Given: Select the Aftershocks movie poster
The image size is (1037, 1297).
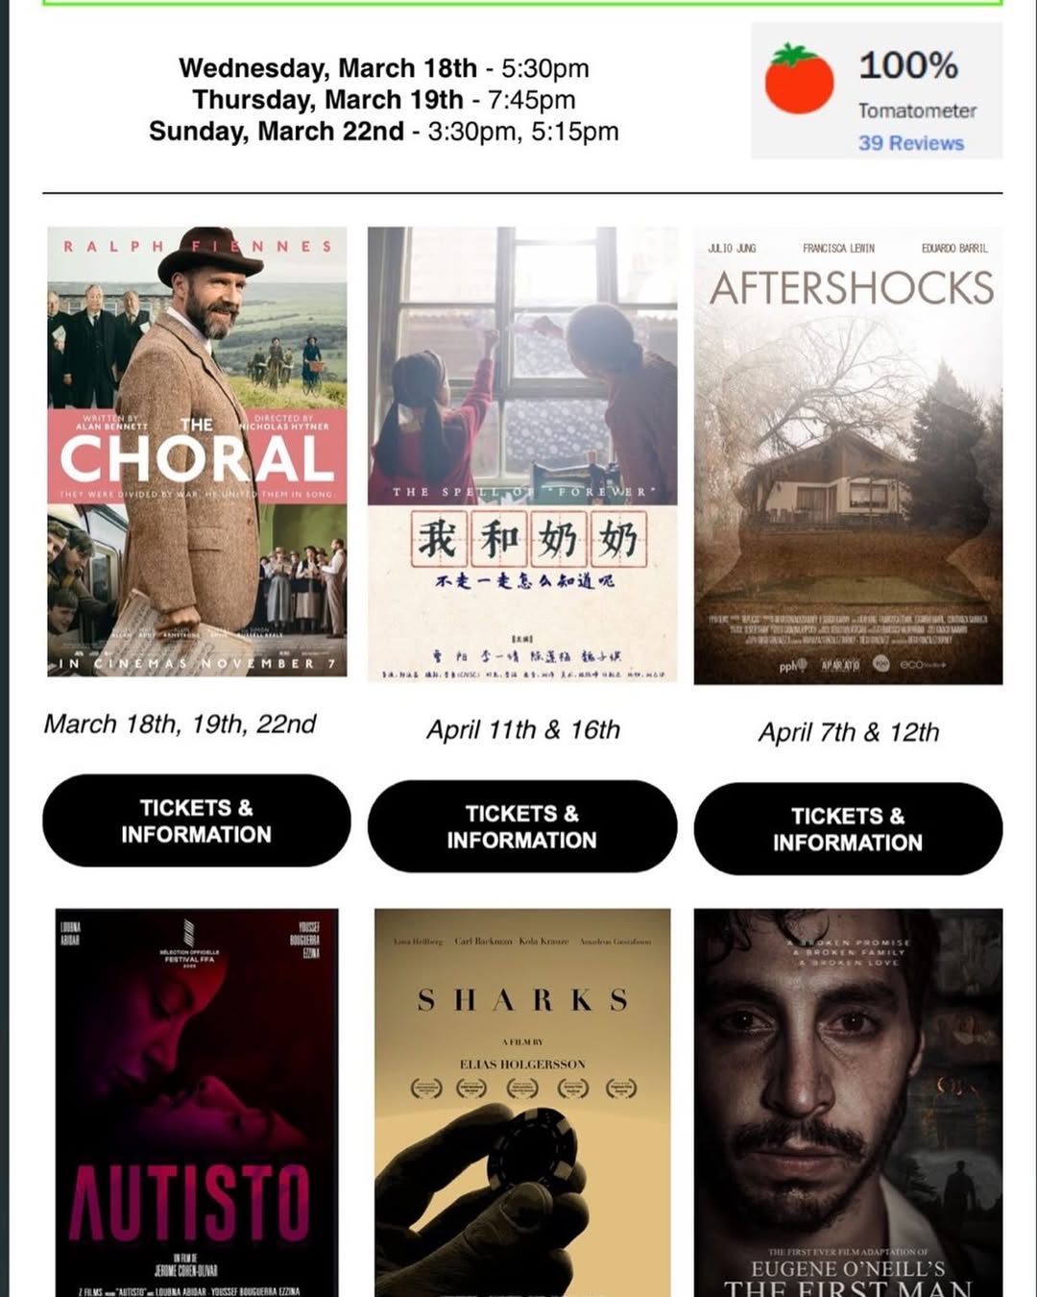Looking at the screenshot, I should (x=848, y=456).
